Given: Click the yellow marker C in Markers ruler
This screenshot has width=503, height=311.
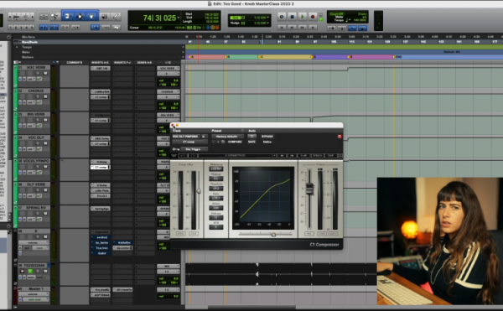Looking at the screenshot, I should pyautogui.click(x=260, y=57).
